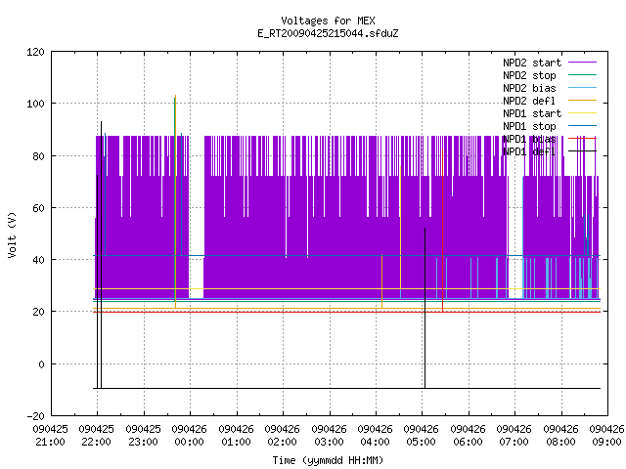Click the 'NPD2 stop' legend label
The height and width of the screenshot is (469, 626).
click(529, 75)
